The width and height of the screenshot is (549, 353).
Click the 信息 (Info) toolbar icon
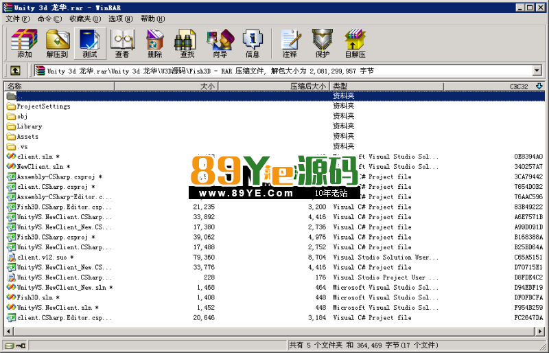point(253,43)
